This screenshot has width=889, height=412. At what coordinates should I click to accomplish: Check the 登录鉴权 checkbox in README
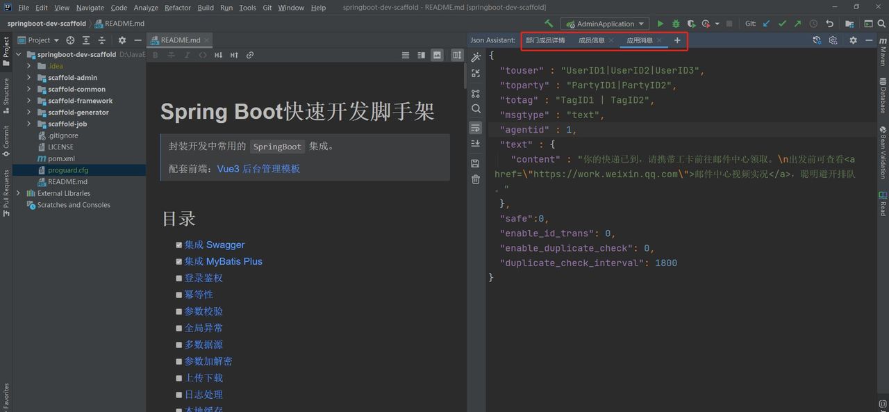(x=178, y=278)
